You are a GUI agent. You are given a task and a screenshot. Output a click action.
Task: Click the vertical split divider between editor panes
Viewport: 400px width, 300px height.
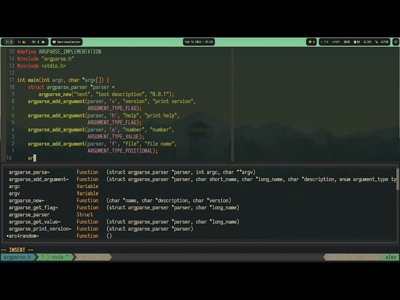pos(232,104)
